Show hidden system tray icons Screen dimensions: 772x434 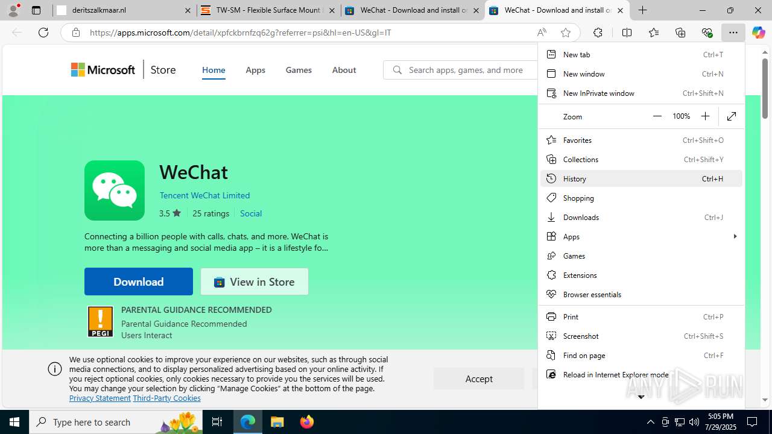pos(650,422)
